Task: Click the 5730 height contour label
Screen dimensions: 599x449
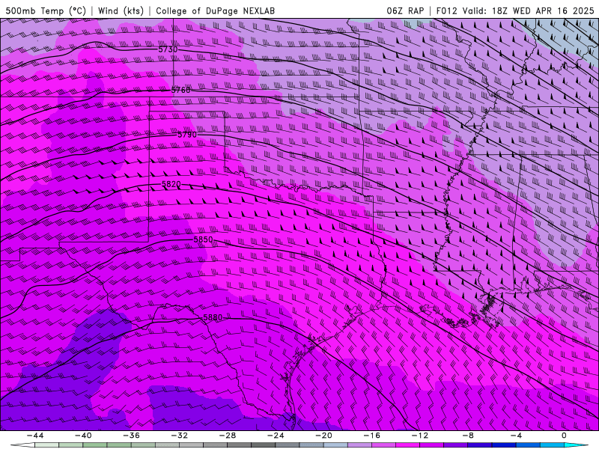Action: point(168,49)
